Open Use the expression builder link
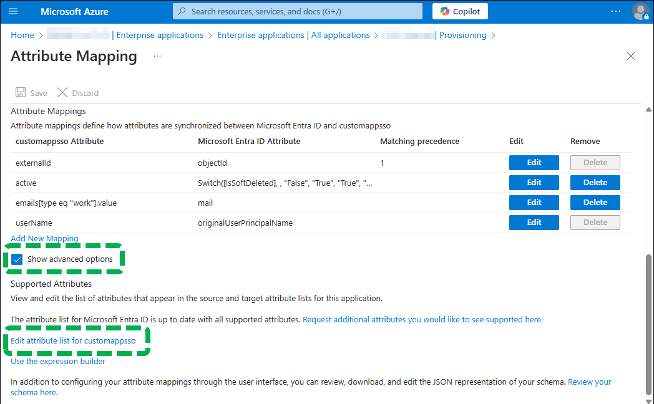 [58, 361]
